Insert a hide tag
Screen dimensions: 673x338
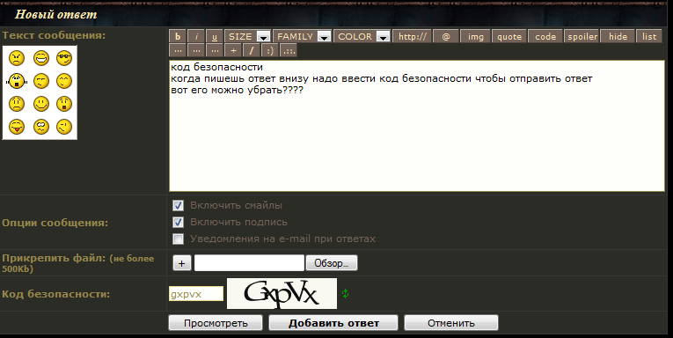tap(618, 36)
